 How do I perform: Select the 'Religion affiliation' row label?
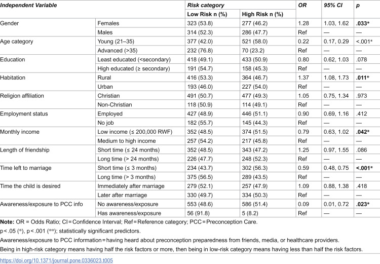[x=22, y=96]
